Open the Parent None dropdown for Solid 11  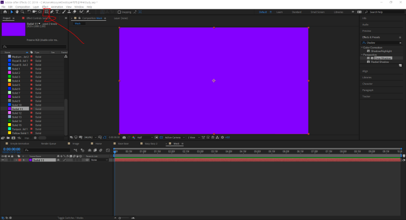(99, 160)
